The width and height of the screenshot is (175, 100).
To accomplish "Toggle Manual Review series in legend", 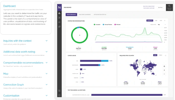I will point(108,24).
